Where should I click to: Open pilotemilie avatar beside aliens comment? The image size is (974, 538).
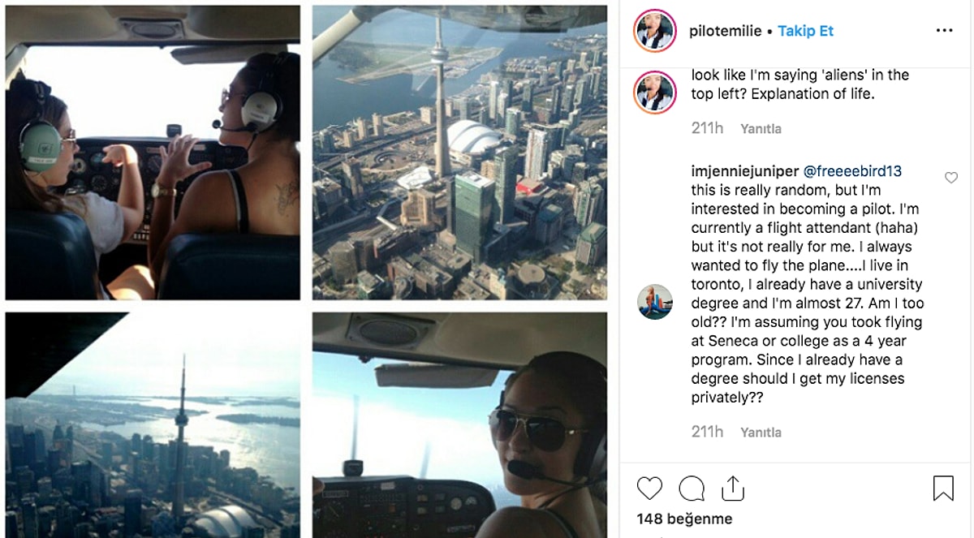coord(655,92)
